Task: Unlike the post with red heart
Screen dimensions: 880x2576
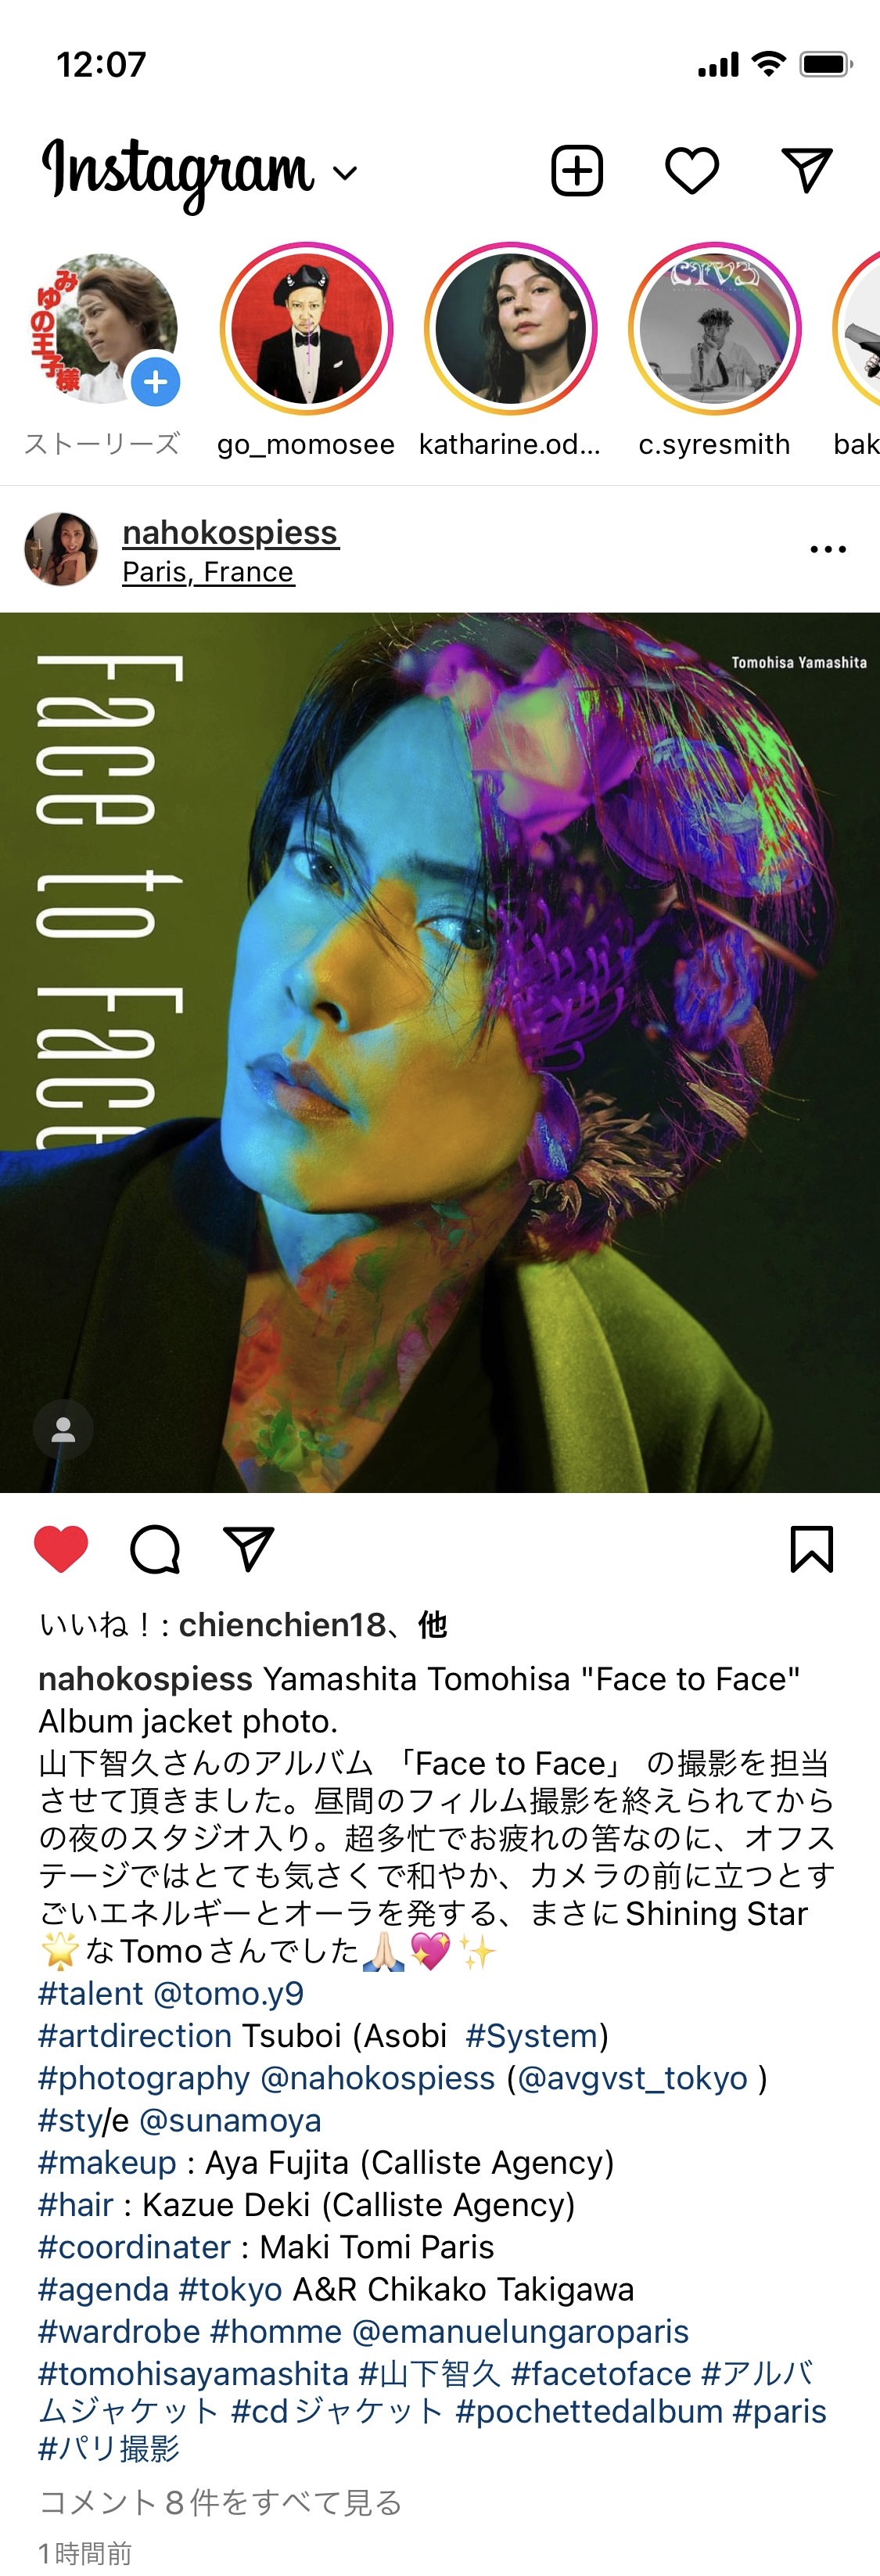Action: click(61, 1549)
